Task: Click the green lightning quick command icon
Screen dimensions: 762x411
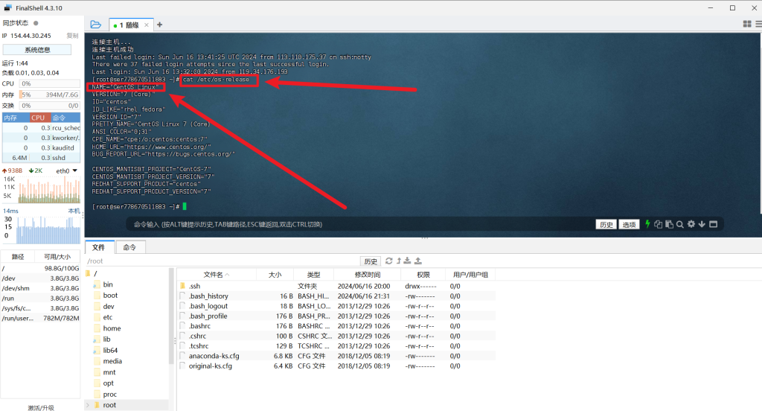Action: pyautogui.click(x=647, y=224)
